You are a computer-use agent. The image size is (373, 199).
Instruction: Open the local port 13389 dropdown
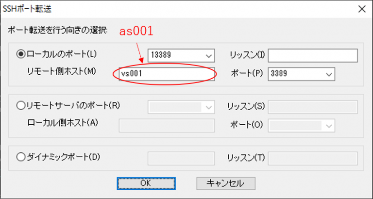[209, 56]
